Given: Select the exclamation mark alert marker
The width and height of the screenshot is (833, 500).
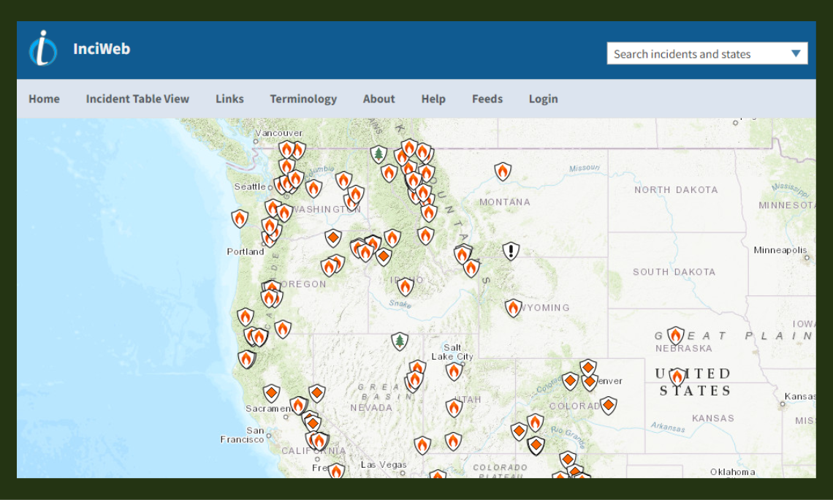Looking at the screenshot, I should click(511, 251).
